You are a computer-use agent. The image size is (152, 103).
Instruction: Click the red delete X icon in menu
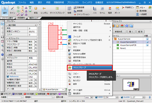(70, 84)
